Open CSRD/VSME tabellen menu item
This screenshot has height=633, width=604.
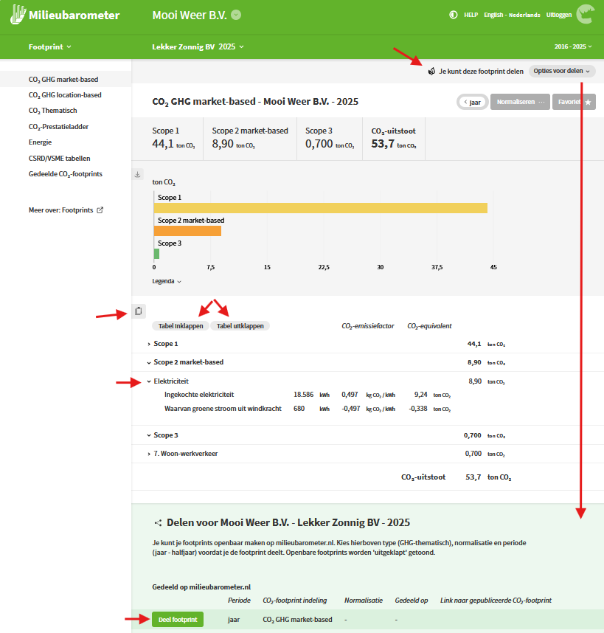(59, 158)
